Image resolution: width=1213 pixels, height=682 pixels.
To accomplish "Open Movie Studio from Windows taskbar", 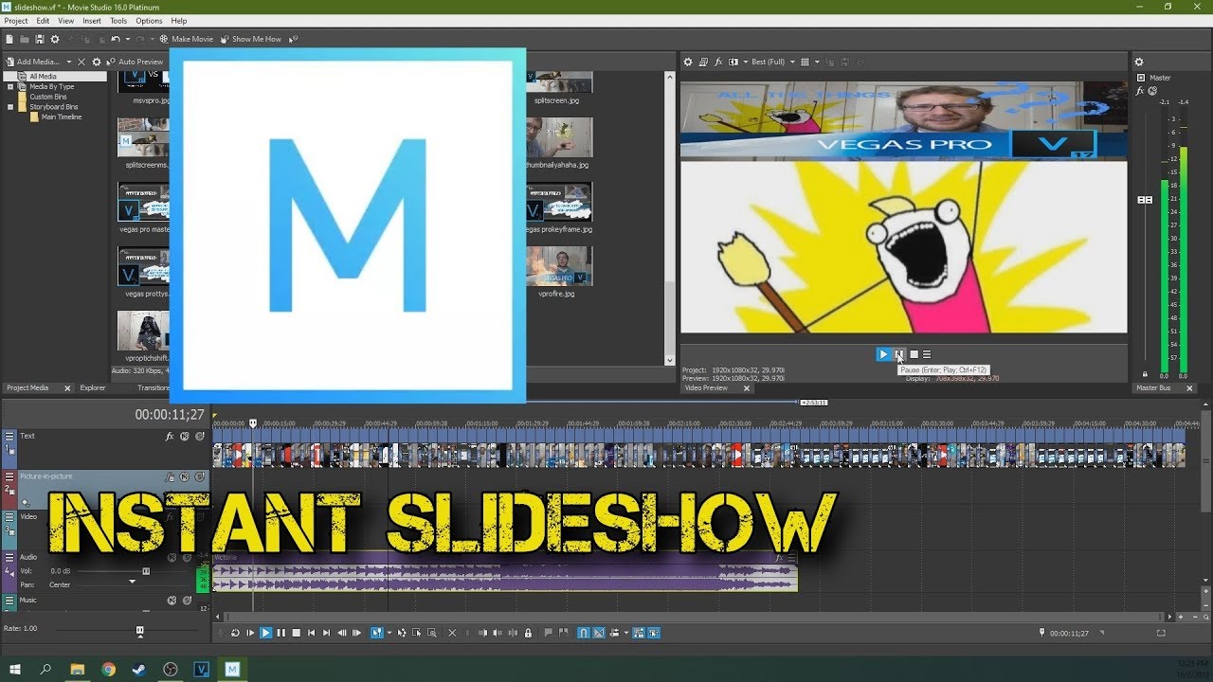I will 232,669.
